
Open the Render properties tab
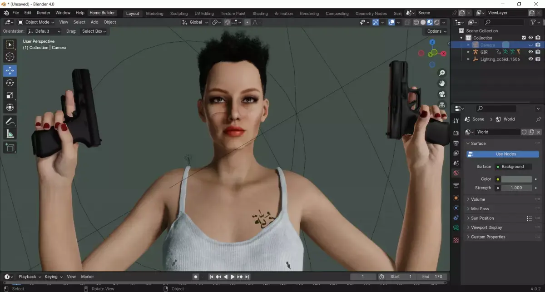coord(456,133)
